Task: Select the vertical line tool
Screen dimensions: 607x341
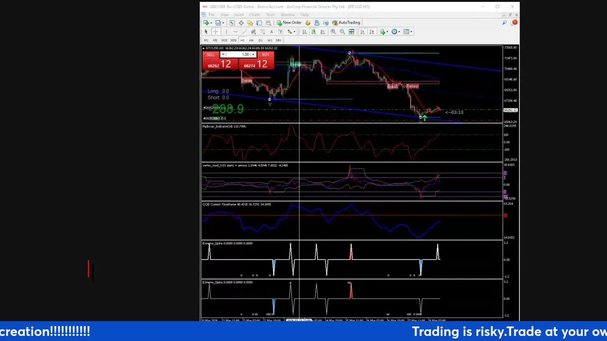Action: 226,32
